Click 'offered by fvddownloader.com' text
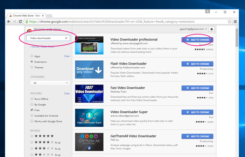Image resolution: width=245 pixels, height=157 pixels. pyautogui.click(x=128, y=68)
